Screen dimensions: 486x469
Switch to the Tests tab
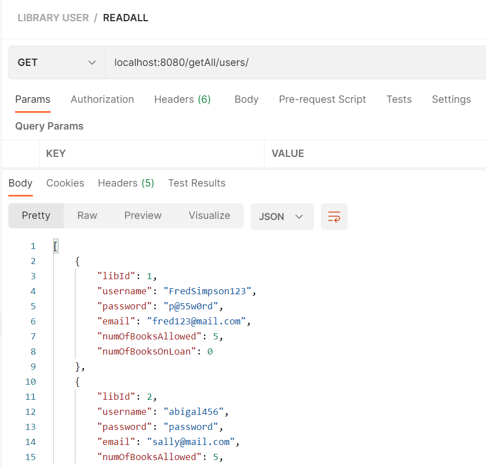(399, 99)
